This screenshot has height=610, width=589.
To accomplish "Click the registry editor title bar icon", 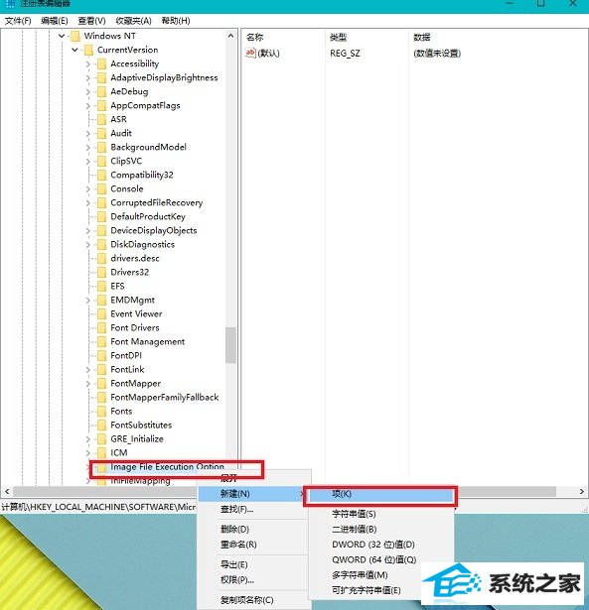I will tap(10, 4).
